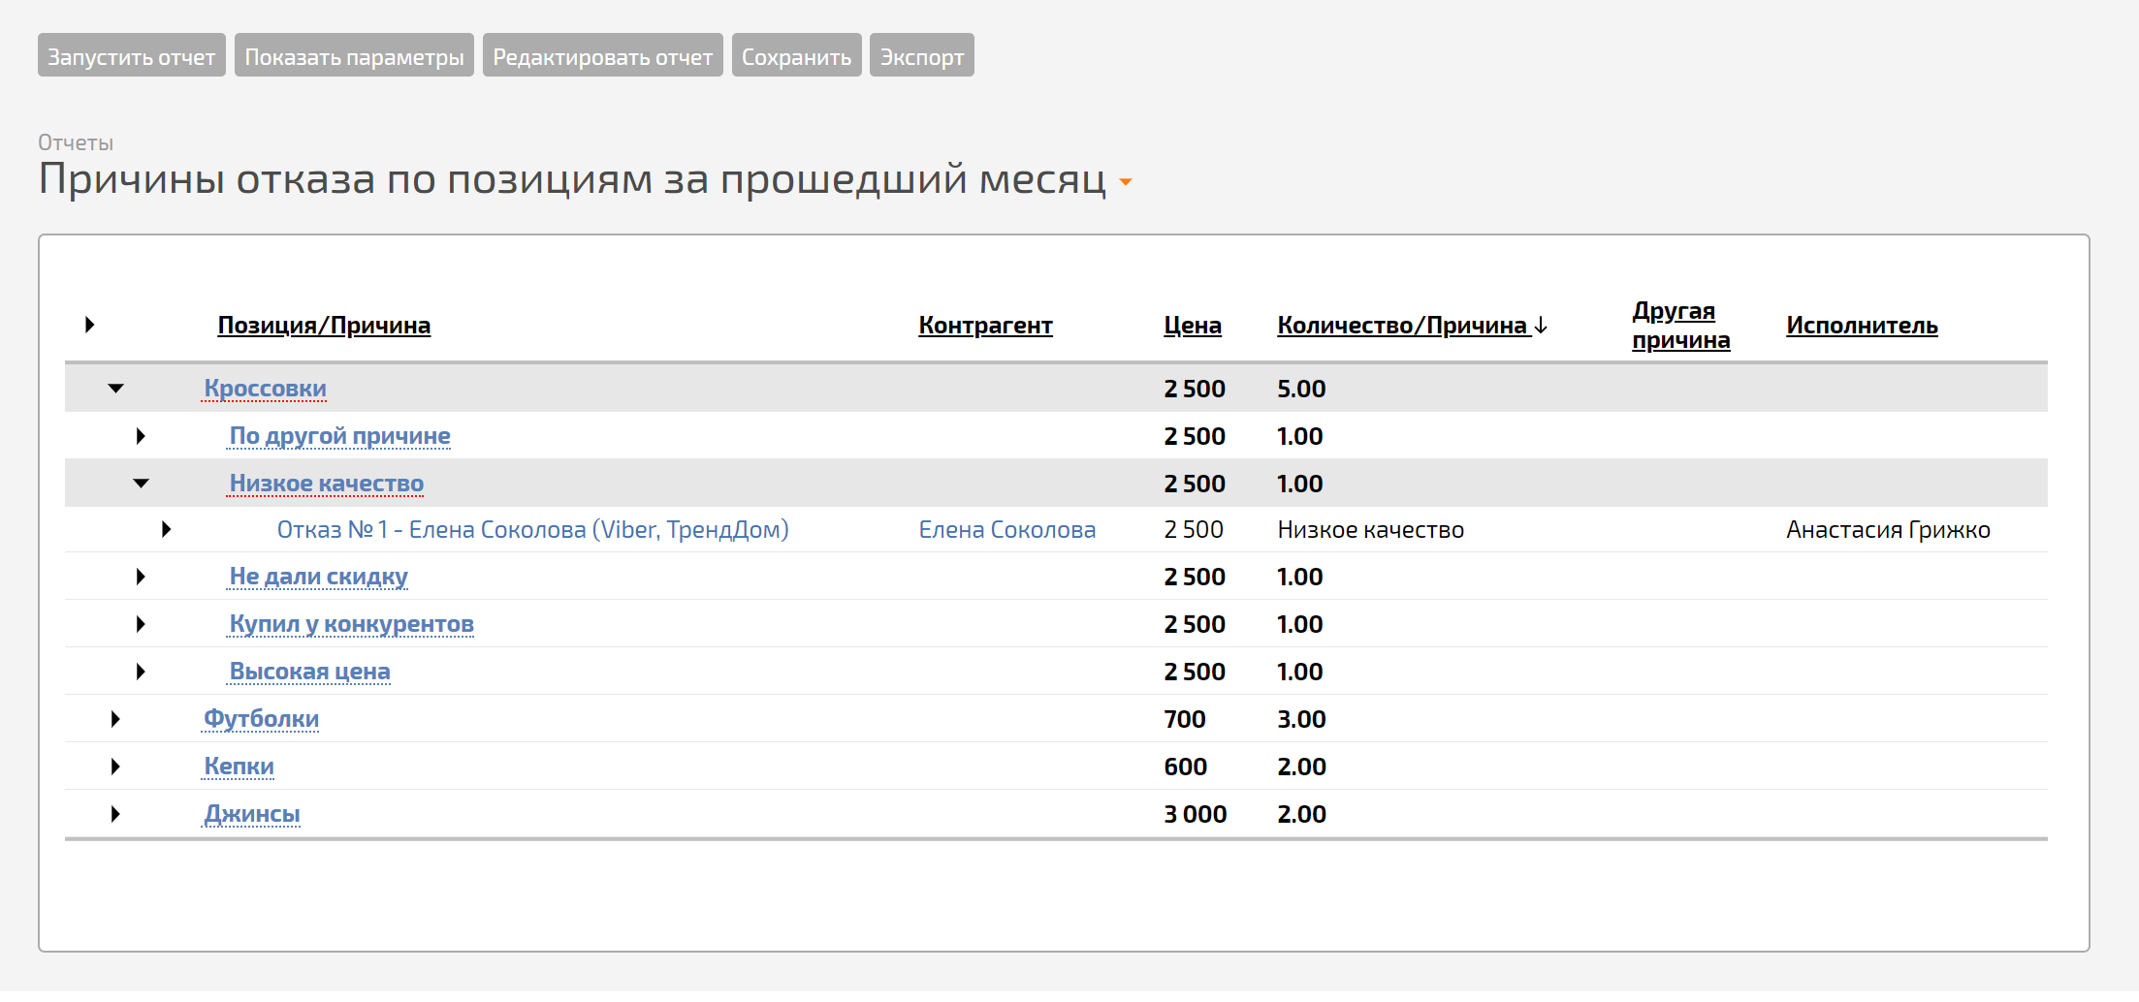Image resolution: width=2139 pixels, height=1002 pixels.
Task: Open the Кепки link
Action: [x=239, y=767]
